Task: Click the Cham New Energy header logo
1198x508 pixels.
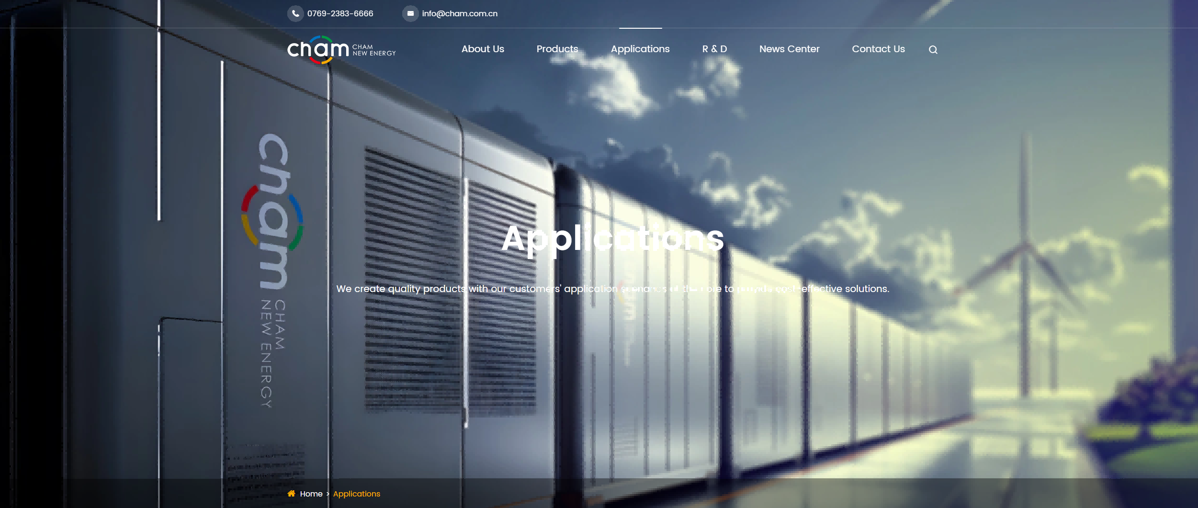Action: coord(341,49)
